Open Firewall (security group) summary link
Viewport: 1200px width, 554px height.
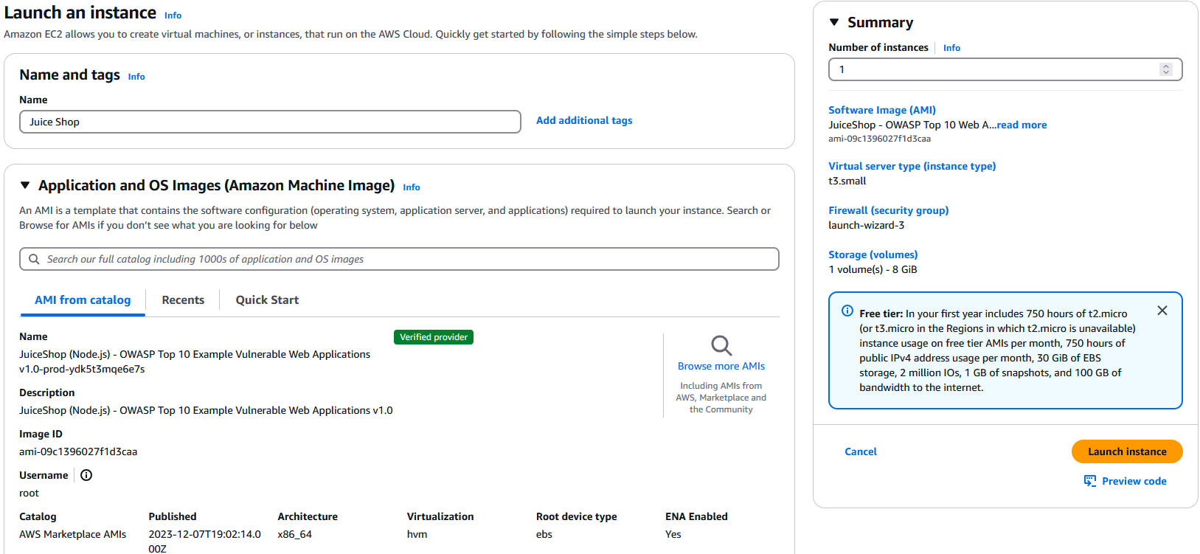click(x=889, y=210)
